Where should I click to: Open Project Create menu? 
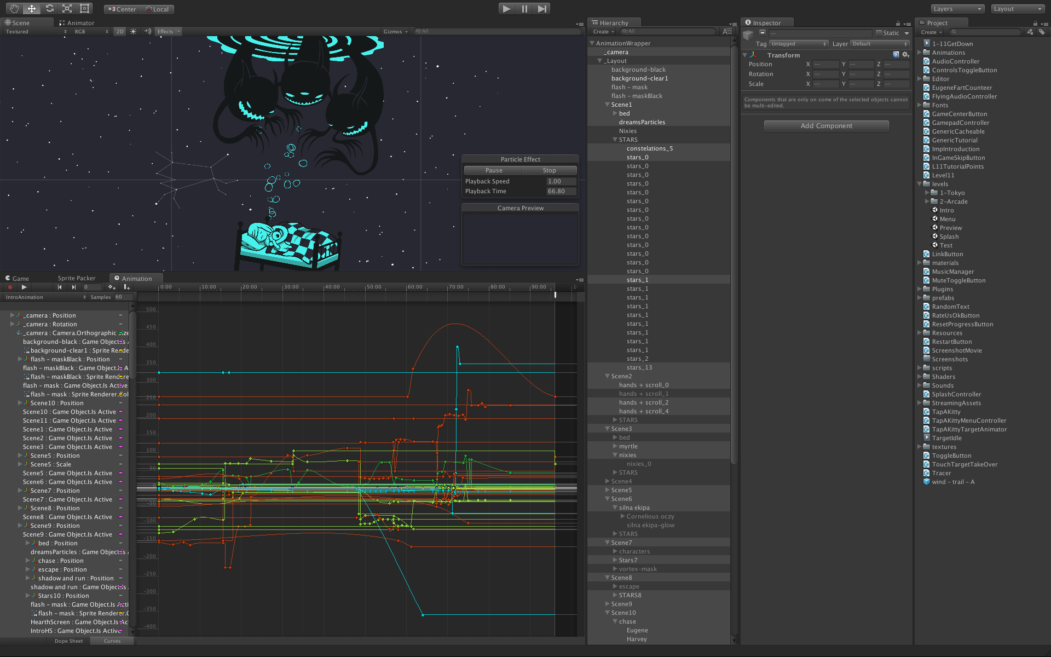pos(931,32)
